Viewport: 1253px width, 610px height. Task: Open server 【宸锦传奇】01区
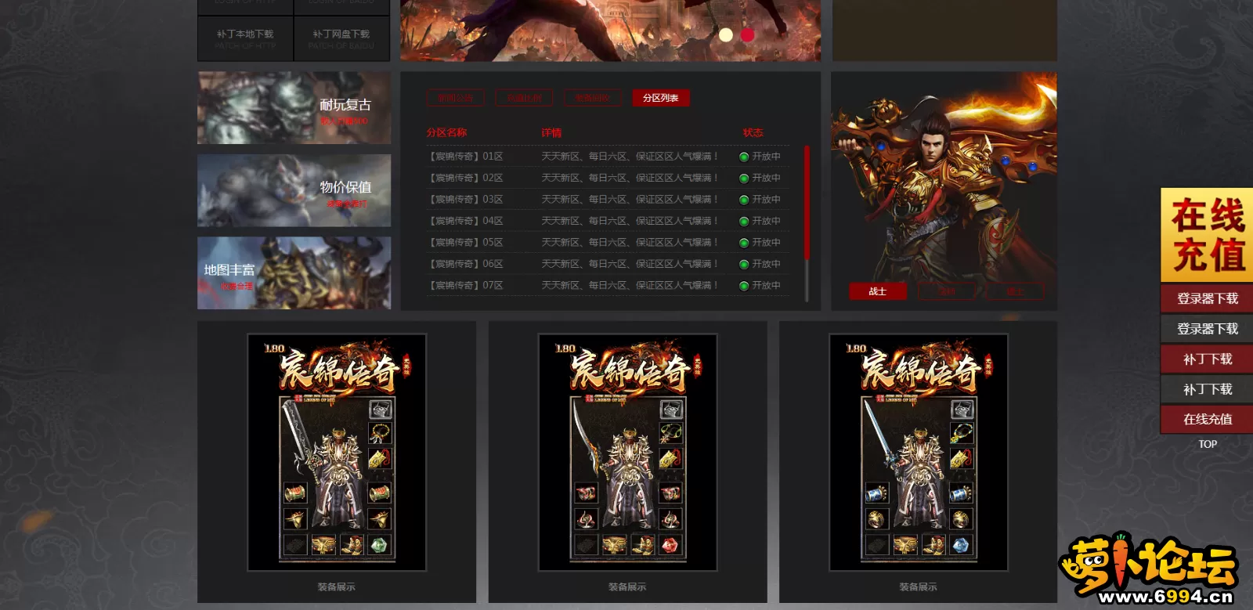(465, 157)
